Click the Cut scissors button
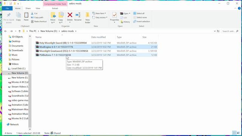 pos(34,14)
